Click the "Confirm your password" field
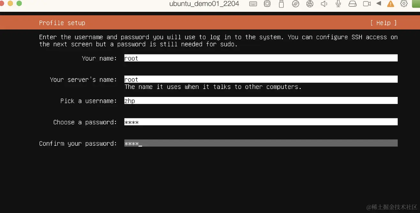Viewport: 420px width, 213px height. (261, 143)
